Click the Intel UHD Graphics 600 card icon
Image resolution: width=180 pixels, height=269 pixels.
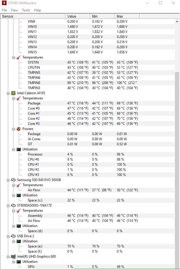coord(13,257)
